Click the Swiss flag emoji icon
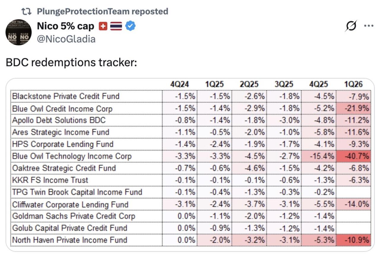 click(x=103, y=26)
